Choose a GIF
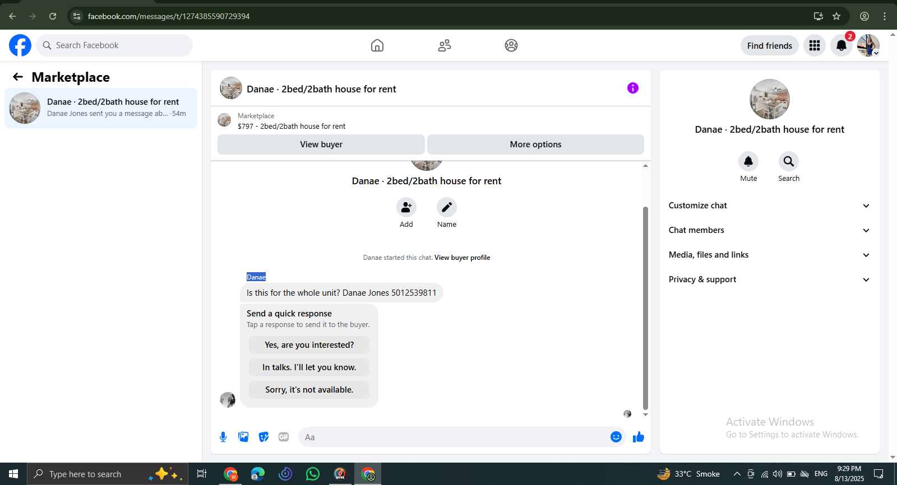This screenshot has height=485, width=897. (284, 437)
